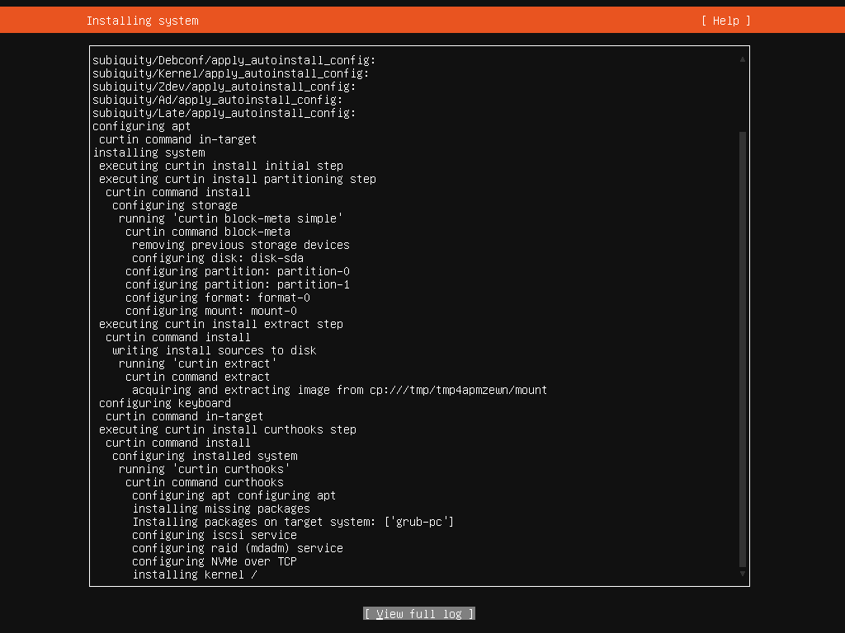The width and height of the screenshot is (845, 633).
Task: Click the 'subiquity/Kernel/apply_autoinstall_config' line
Action: tap(230, 73)
